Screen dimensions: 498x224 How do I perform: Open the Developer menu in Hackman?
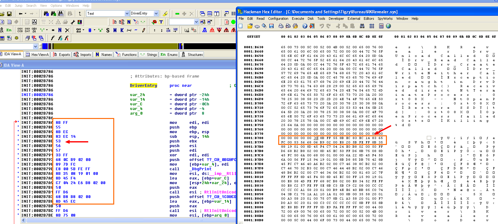click(336, 19)
